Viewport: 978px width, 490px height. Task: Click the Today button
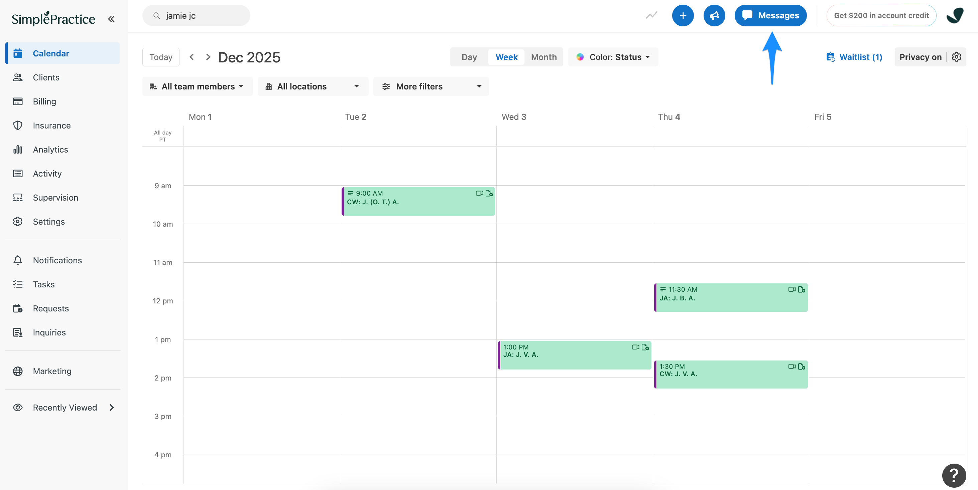pos(160,57)
